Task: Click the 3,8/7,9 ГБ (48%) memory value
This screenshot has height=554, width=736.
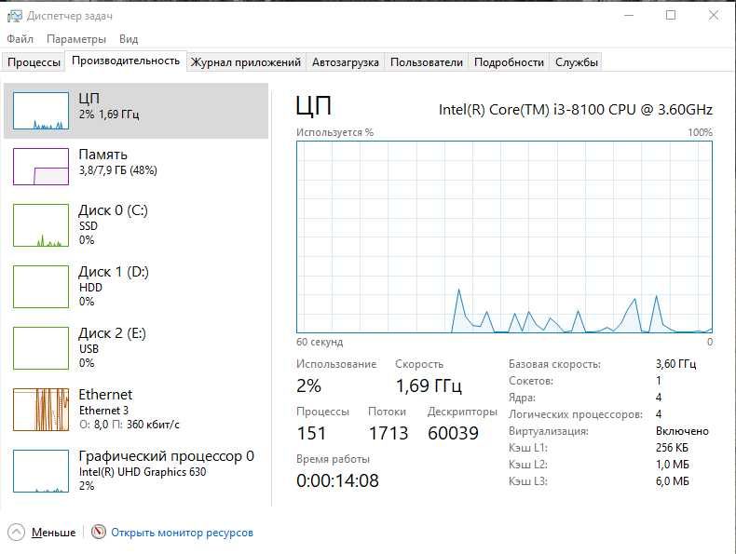Action: [117, 169]
